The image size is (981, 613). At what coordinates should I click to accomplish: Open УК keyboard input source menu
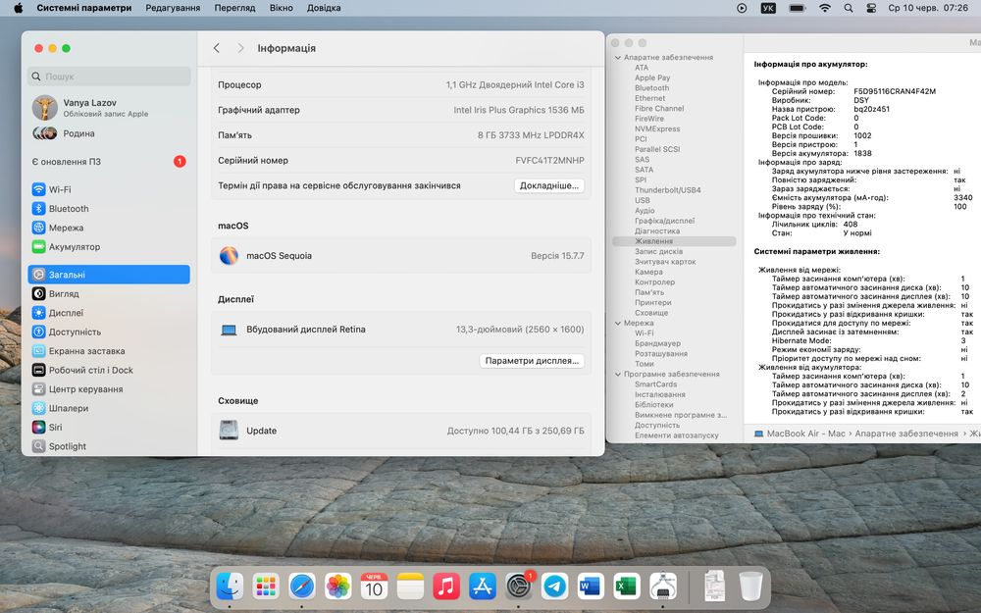768,8
